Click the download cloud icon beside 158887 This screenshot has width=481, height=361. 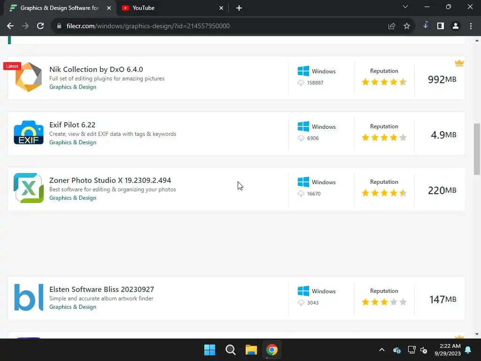click(x=301, y=83)
